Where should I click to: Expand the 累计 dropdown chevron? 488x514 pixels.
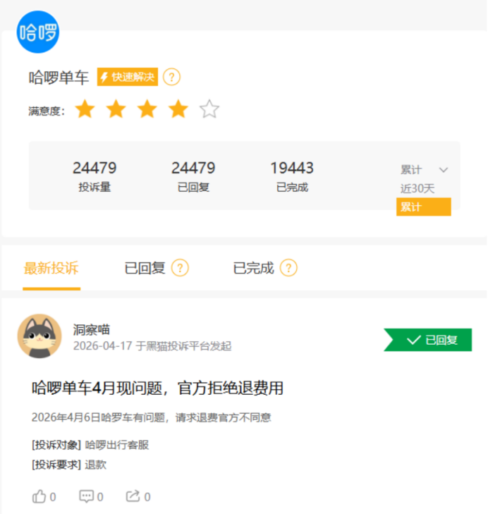click(x=444, y=170)
